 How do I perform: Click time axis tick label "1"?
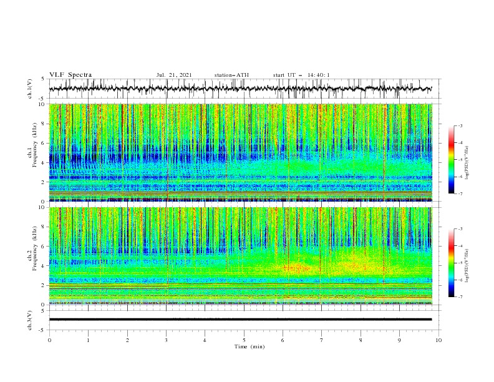(x=88, y=340)
